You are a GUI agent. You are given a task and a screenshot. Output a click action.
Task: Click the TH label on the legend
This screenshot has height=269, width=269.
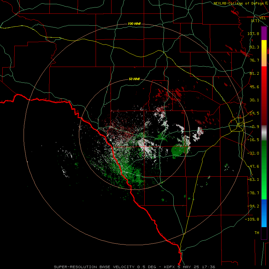[257, 233]
